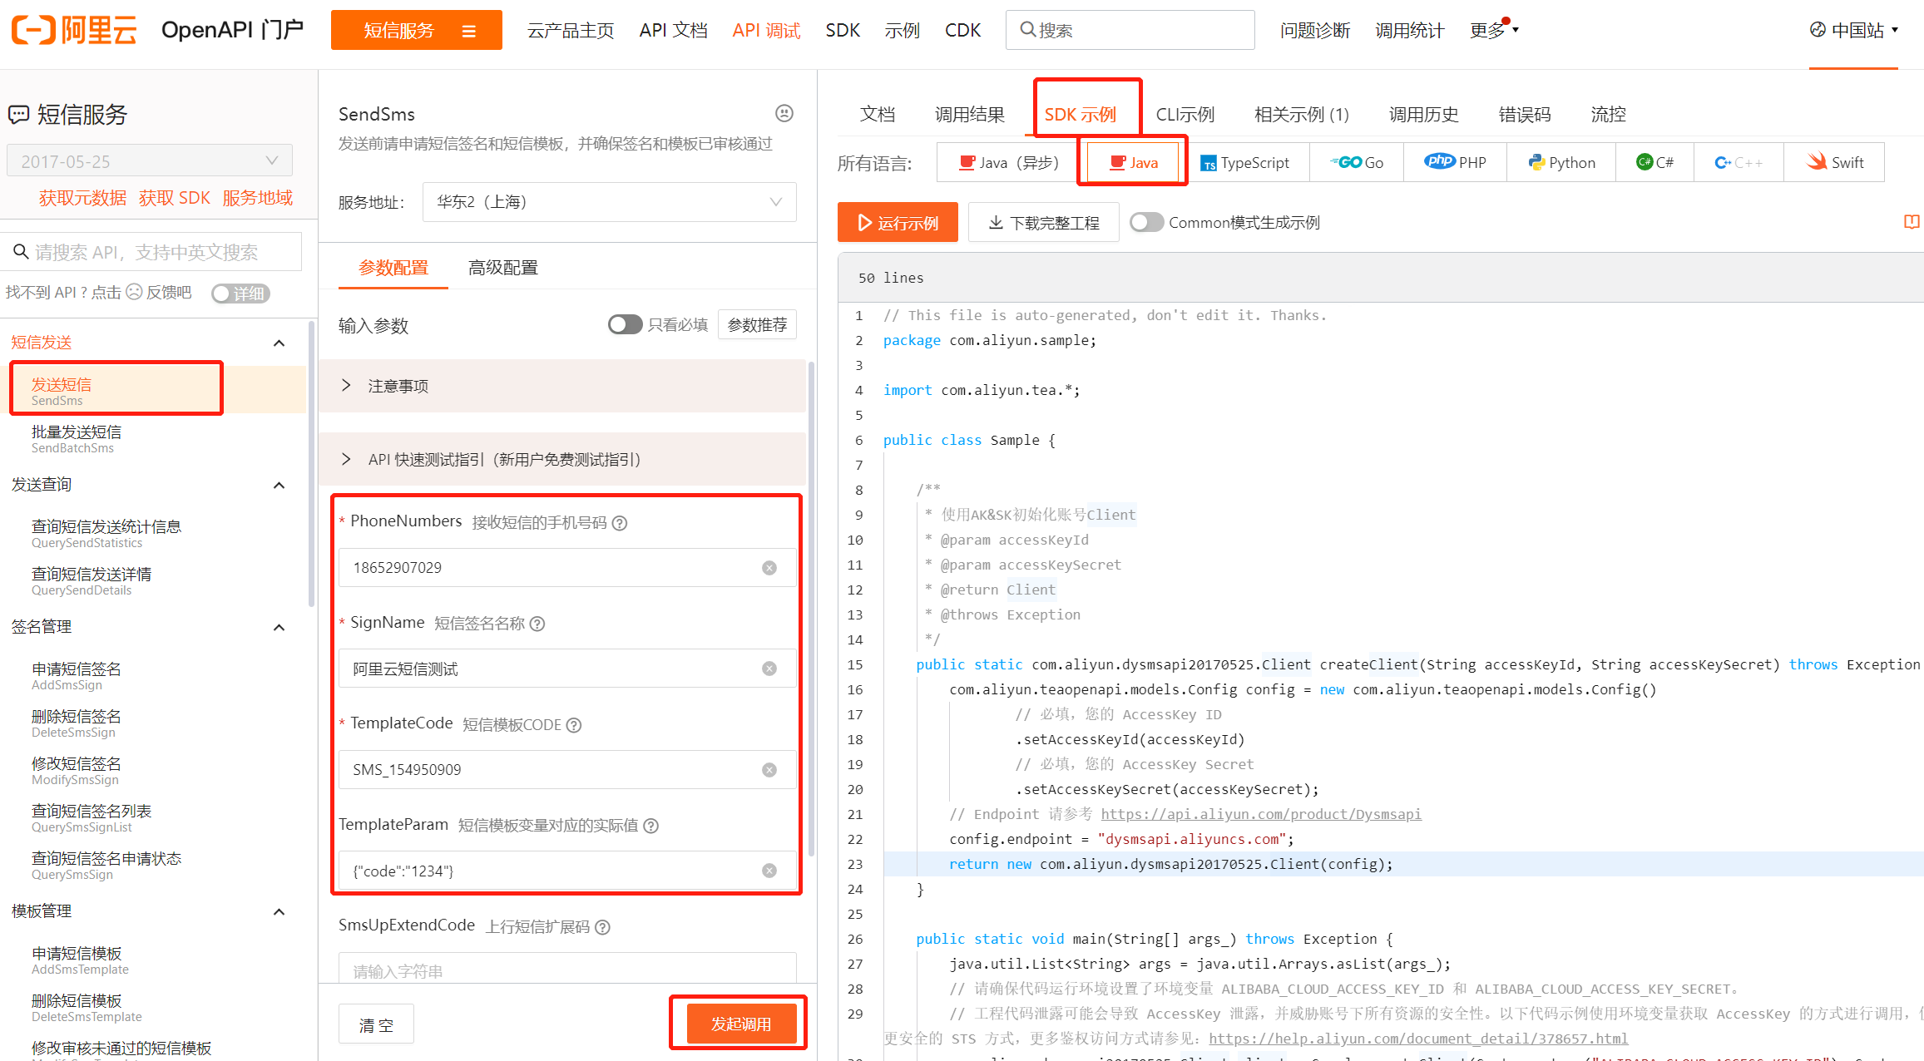This screenshot has height=1061, width=1924.
Task: Select the C# language option
Action: click(x=1654, y=162)
